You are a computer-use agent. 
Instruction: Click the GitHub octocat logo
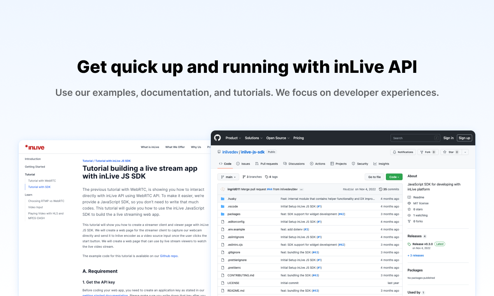(x=217, y=138)
